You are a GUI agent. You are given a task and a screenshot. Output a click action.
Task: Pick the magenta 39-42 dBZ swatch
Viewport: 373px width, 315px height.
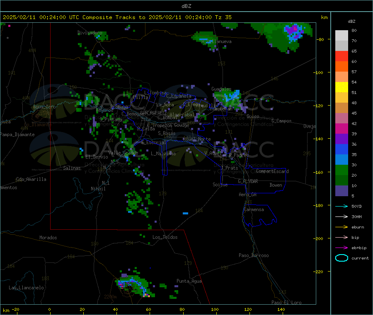pos(342,128)
